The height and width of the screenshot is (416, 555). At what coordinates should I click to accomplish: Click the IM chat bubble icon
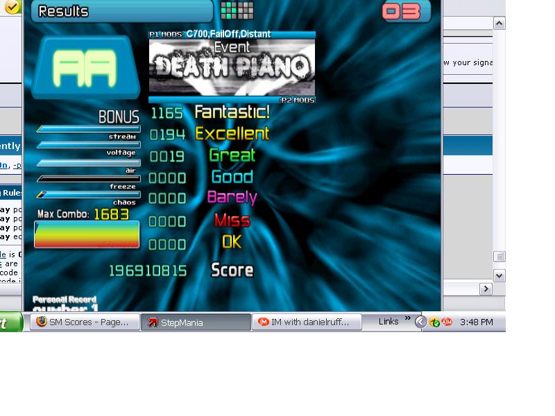pyautogui.click(x=263, y=322)
